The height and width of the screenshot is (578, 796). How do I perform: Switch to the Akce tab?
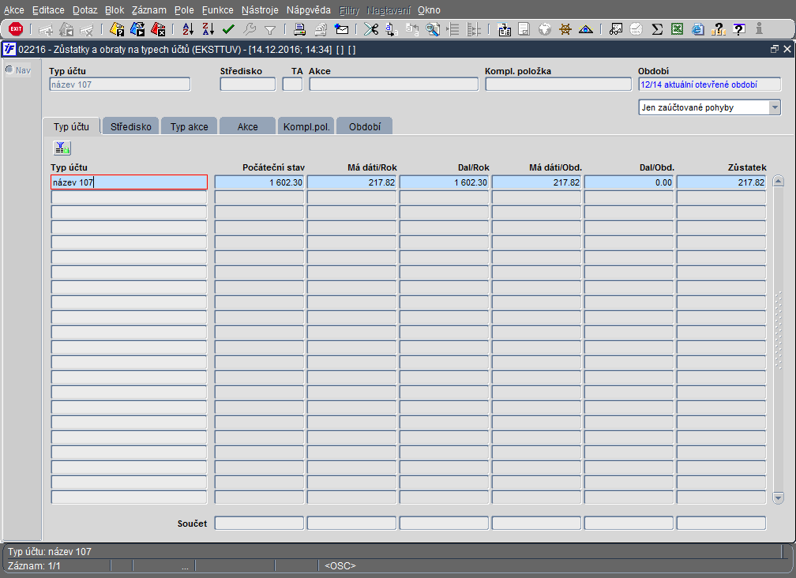tap(248, 126)
